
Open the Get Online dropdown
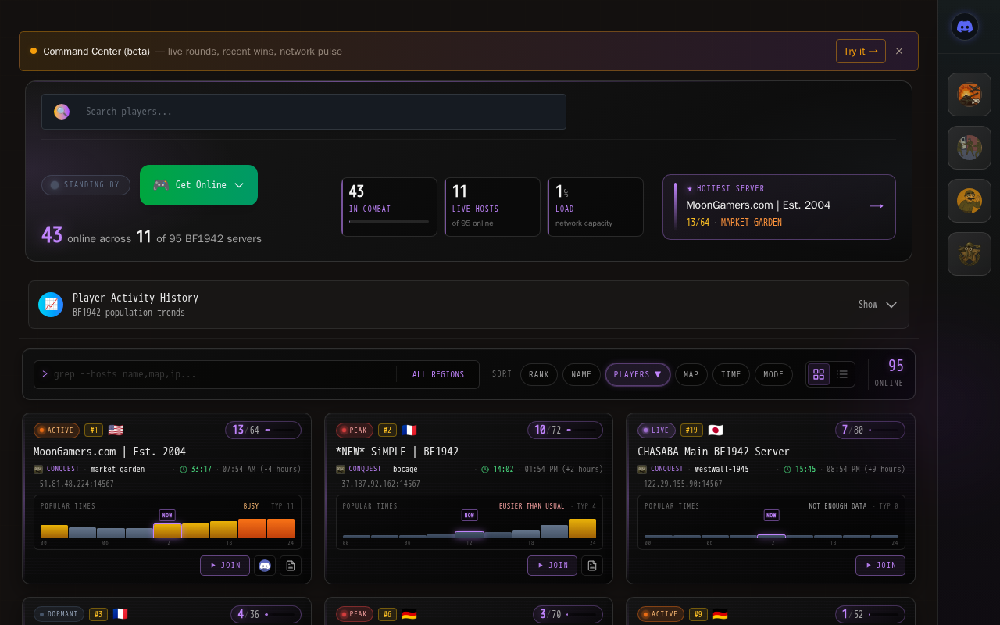(x=198, y=185)
